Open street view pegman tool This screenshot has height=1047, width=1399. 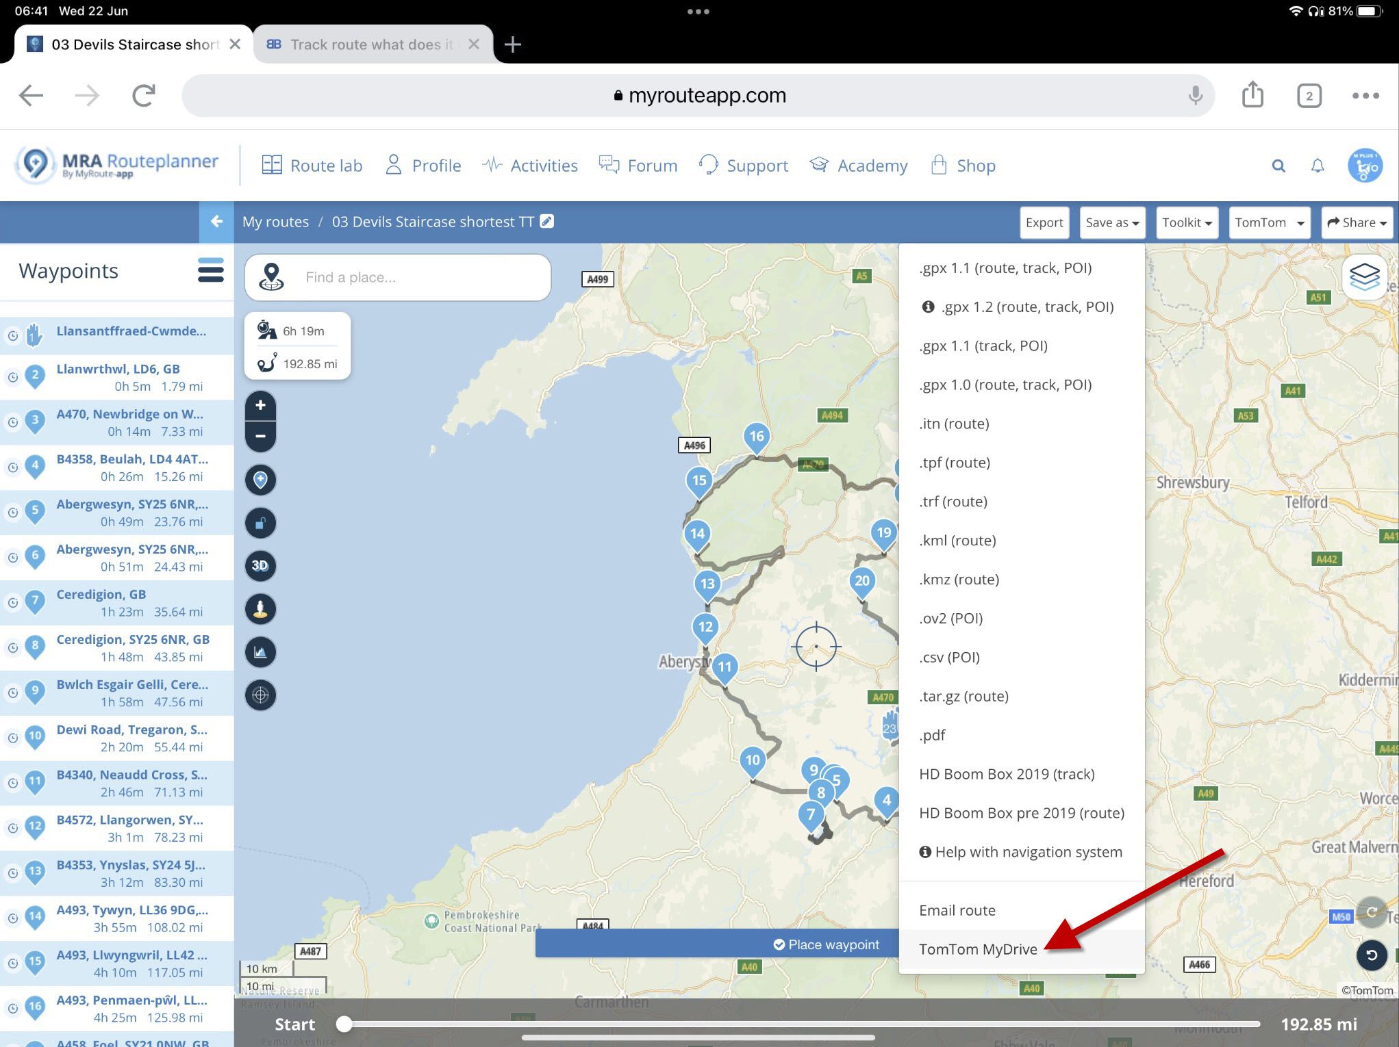coord(260,609)
